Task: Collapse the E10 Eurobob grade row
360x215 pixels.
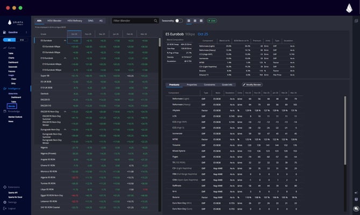Action: (65, 58)
